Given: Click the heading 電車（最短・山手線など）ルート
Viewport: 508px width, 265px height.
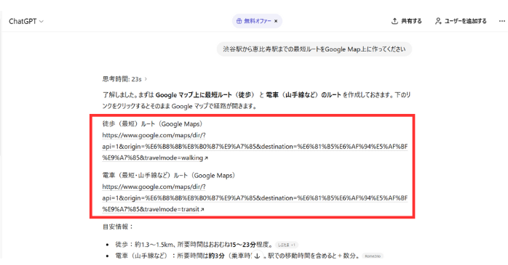Looking at the screenshot, I should [169, 176].
